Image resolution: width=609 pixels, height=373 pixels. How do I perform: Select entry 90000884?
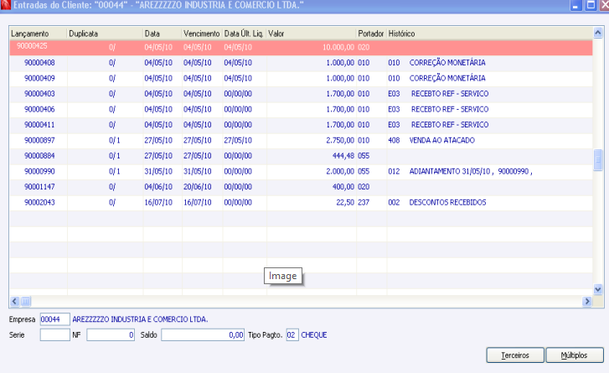301,156
